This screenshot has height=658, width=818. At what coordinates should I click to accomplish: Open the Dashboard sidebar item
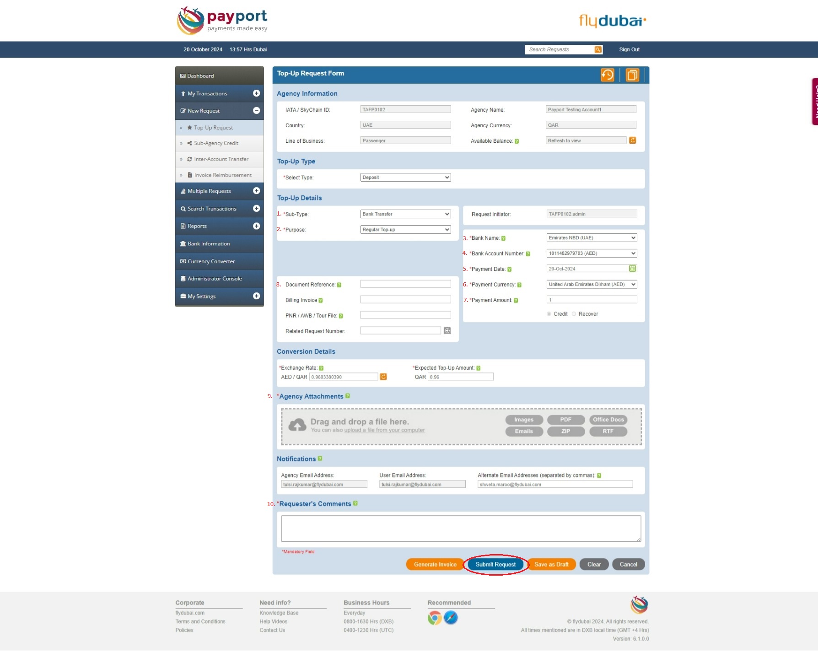pos(219,76)
